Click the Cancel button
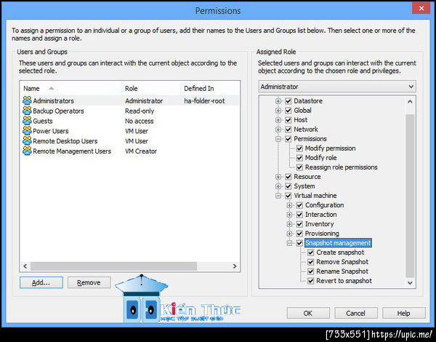Screen dimensions: 436x342 pyautogui.click(x=356, y=313)
